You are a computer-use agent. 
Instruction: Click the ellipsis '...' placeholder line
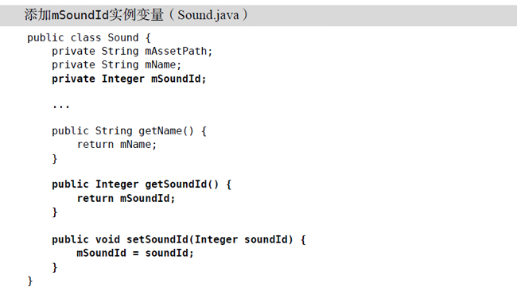pyautogui.click(x=61, y=106)
